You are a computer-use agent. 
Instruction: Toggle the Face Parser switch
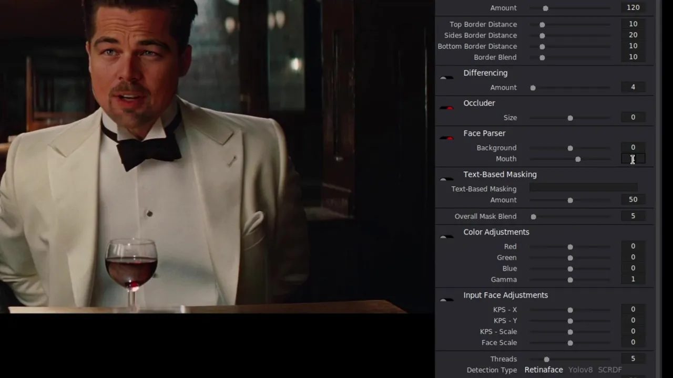(x=446, y=139)
